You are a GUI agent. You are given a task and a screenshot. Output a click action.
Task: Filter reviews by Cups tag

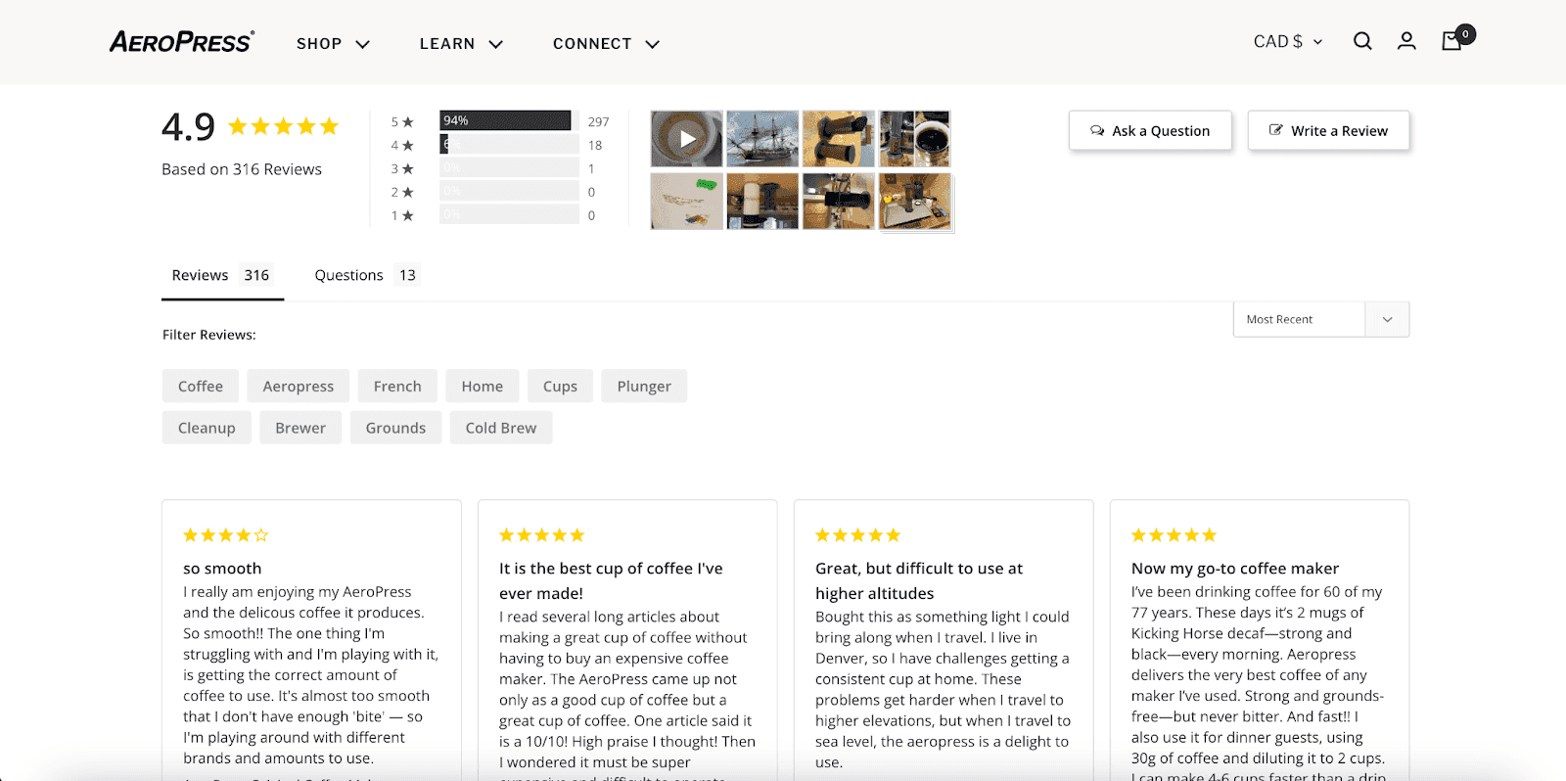560,386
